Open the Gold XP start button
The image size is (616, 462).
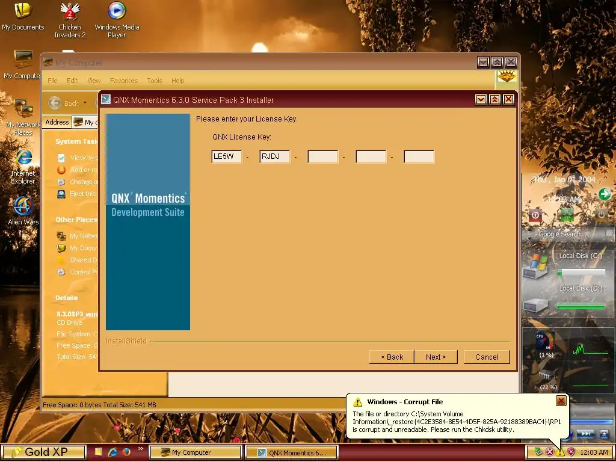point(43,452)
